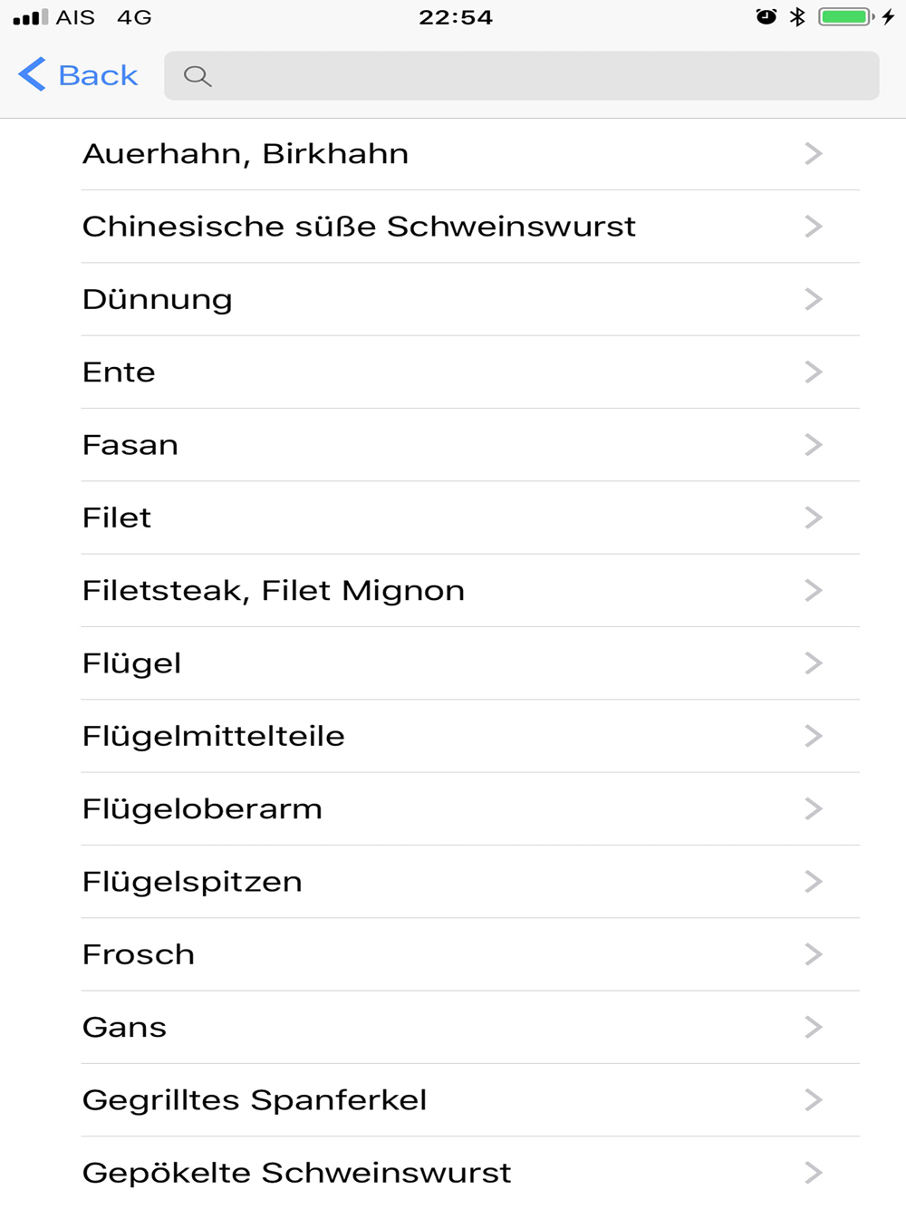Focus the search input field

pyautogui.click(x=522, y=76)
